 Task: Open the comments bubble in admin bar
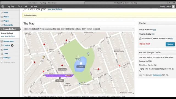coord(26,6)
